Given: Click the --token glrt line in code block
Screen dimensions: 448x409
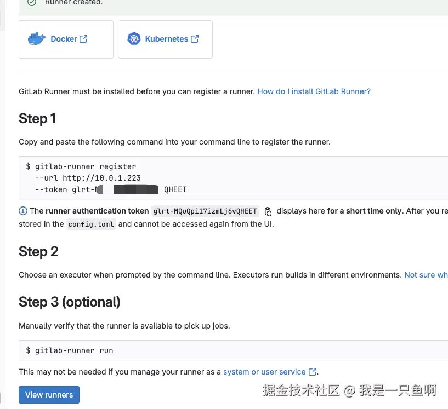Looking at the screenshot, I should 111,189.
